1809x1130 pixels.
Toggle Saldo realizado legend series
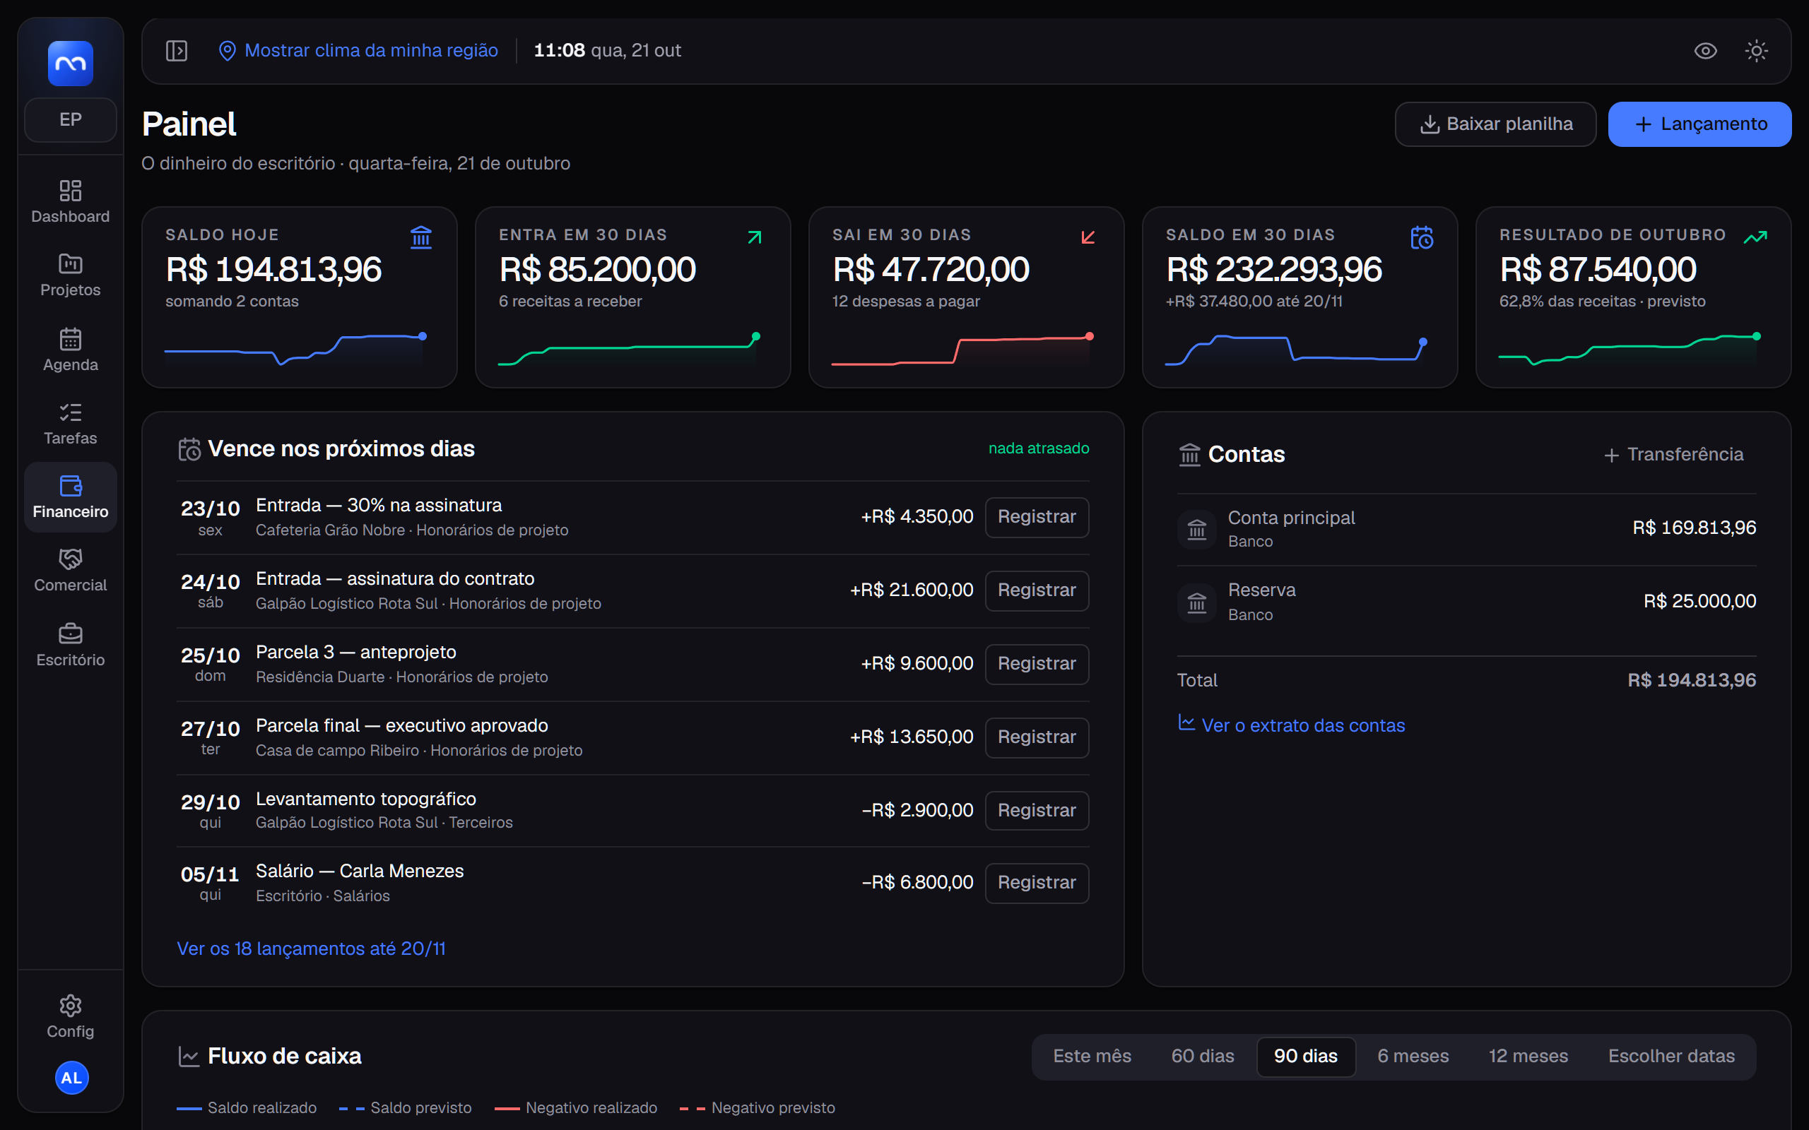click(246, 1107)
